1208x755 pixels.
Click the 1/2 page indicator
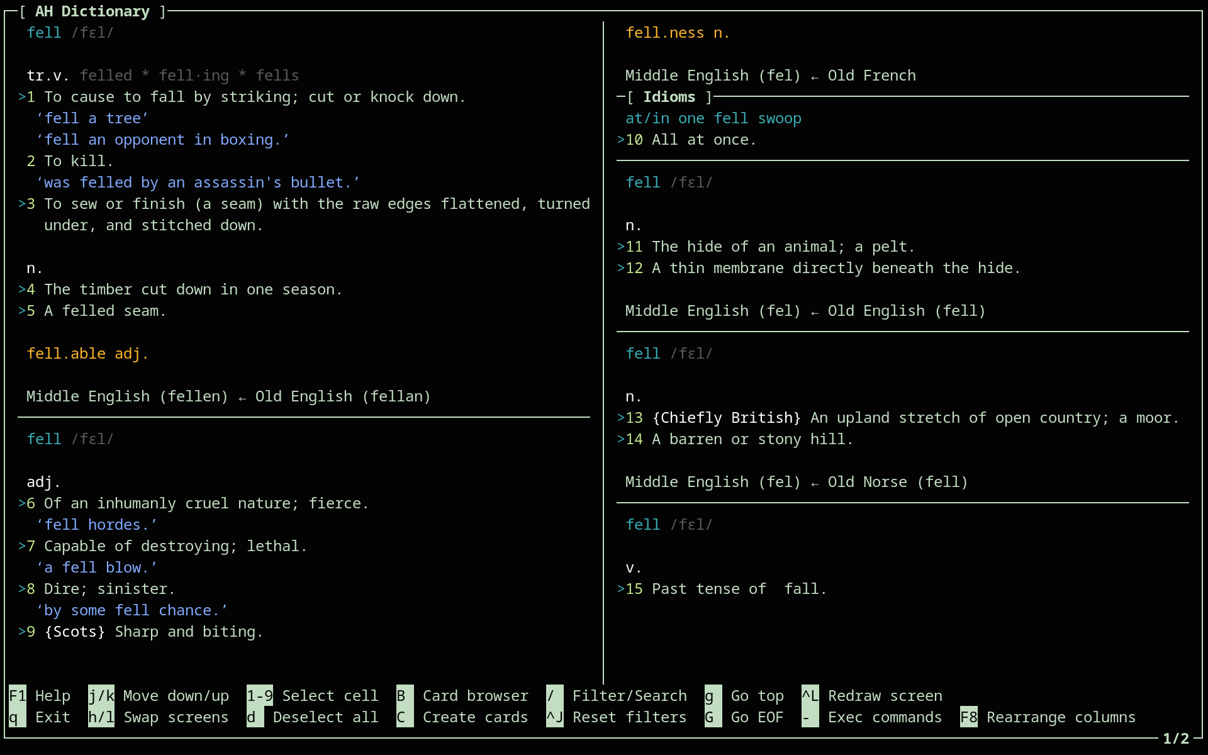click(1176, 739)
